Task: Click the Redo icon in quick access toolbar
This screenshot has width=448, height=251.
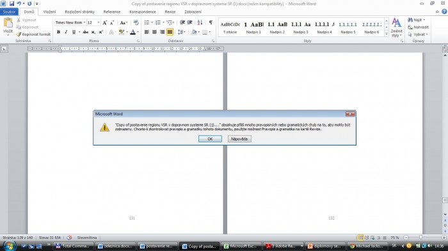Action: click(29, 4)
